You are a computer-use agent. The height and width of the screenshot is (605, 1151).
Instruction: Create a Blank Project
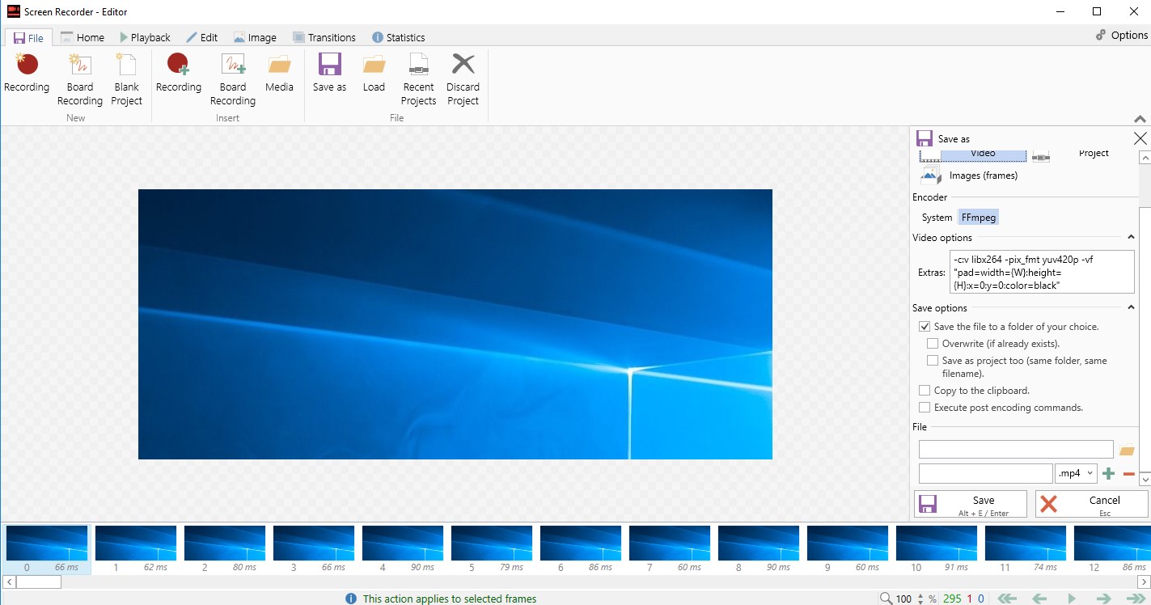(x=127, y=80)
